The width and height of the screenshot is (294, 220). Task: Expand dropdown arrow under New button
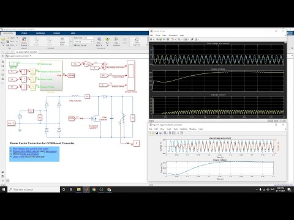tap(3, 45)
